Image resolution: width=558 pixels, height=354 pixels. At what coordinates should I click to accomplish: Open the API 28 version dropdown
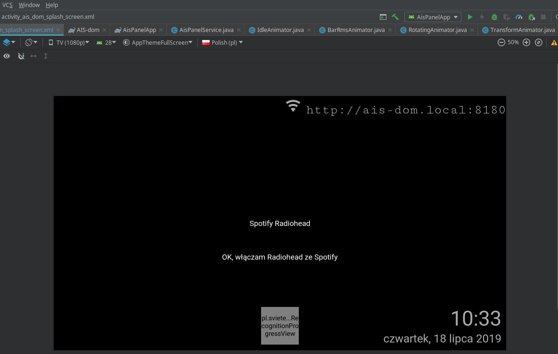click(x=106, y=42)
